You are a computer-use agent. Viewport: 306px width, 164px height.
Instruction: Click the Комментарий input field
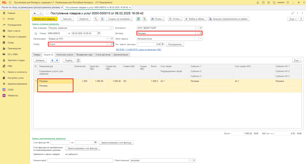[x=80, y=160]
